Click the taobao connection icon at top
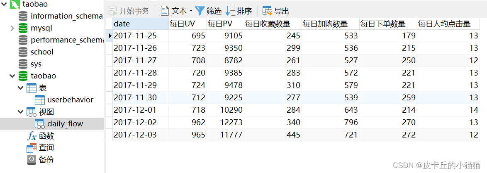 [15, 4]
